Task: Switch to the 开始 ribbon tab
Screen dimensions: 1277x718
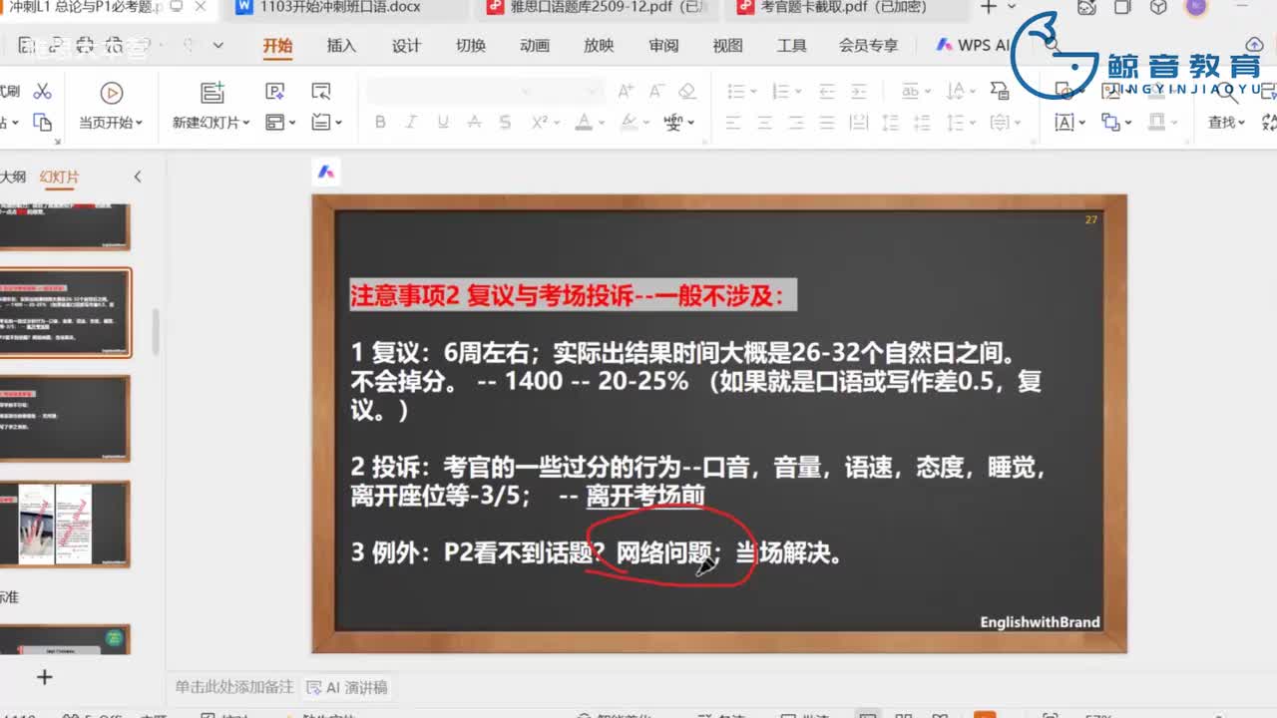Action: (277, 46)
